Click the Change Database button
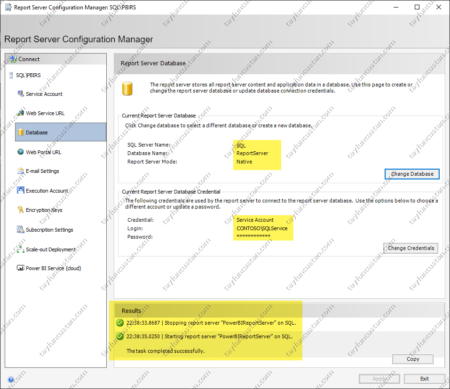Viewport: 450px width, 389px height. tap(412, 174)
